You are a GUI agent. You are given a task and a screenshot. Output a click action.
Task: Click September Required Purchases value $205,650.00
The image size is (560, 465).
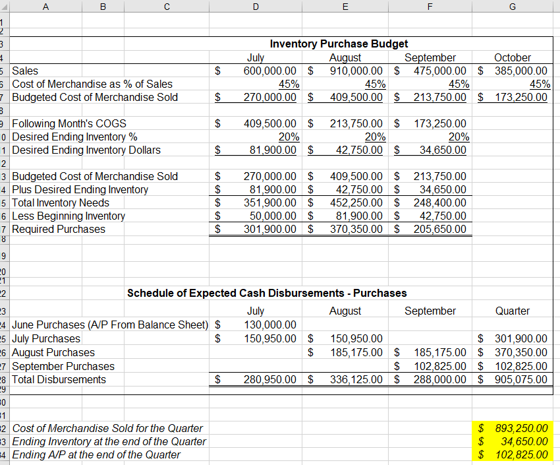[x=430, y=229]
